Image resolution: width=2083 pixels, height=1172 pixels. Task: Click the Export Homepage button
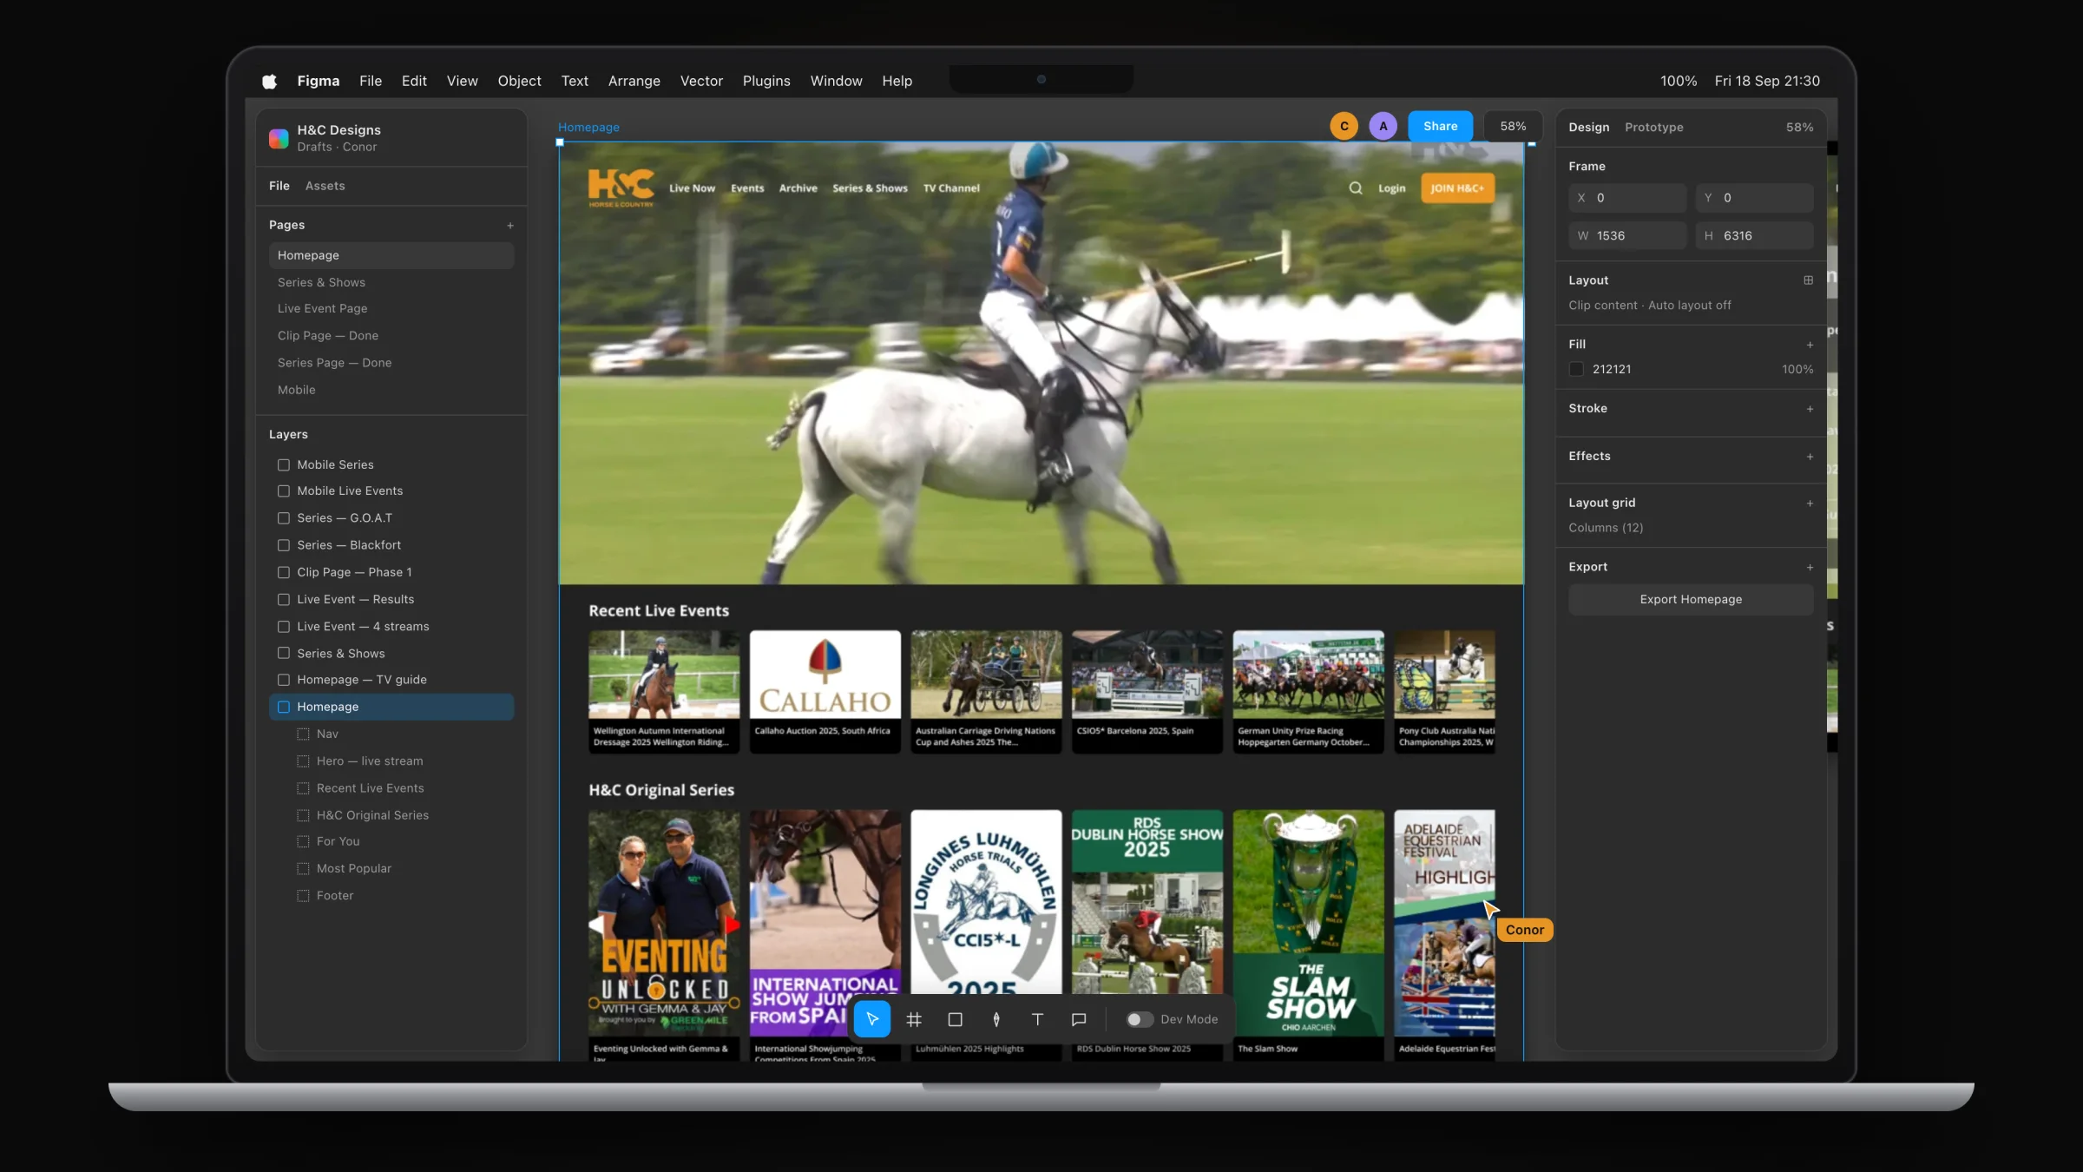pyautogui.click(x=1690, y=600)
